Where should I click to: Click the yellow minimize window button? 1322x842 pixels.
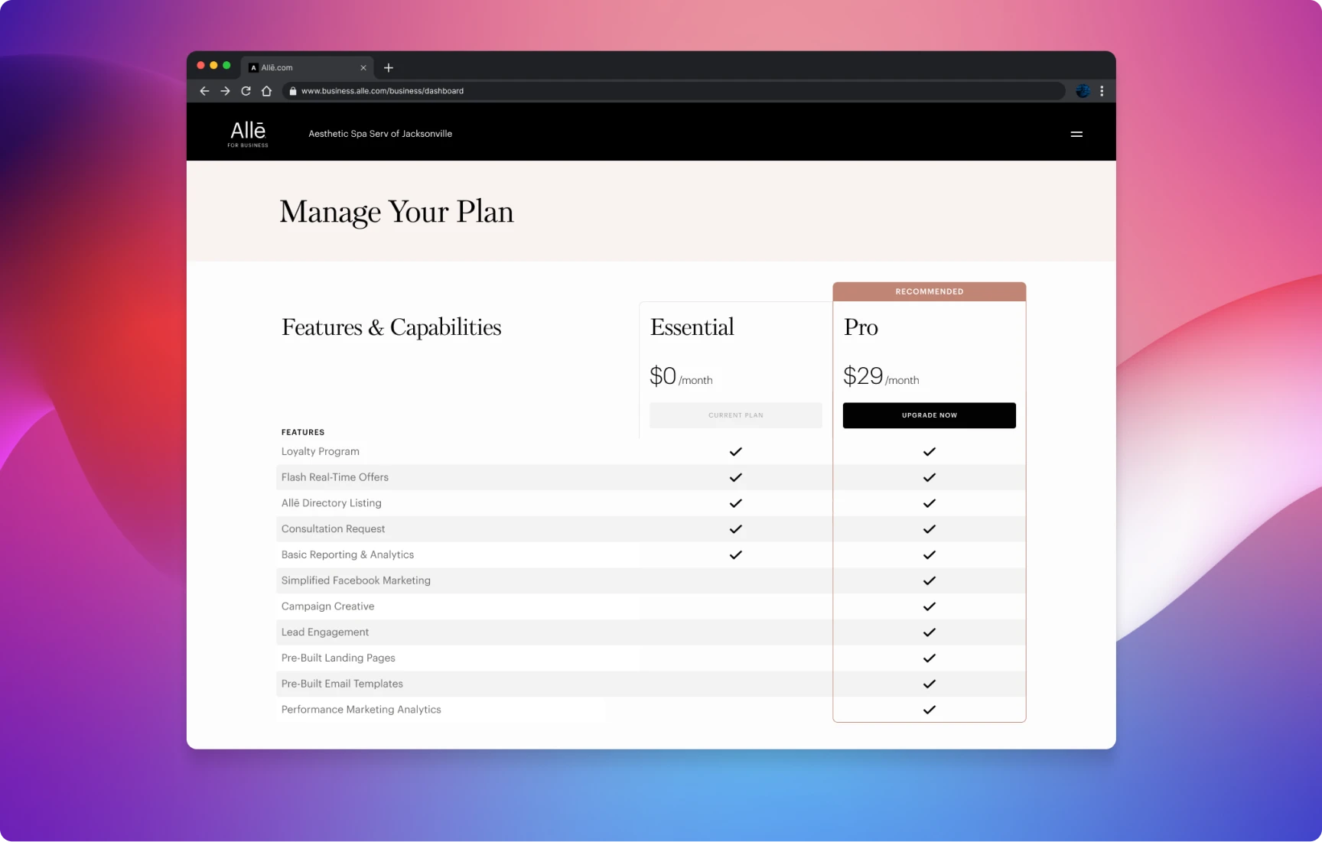[x=214, y=66]
